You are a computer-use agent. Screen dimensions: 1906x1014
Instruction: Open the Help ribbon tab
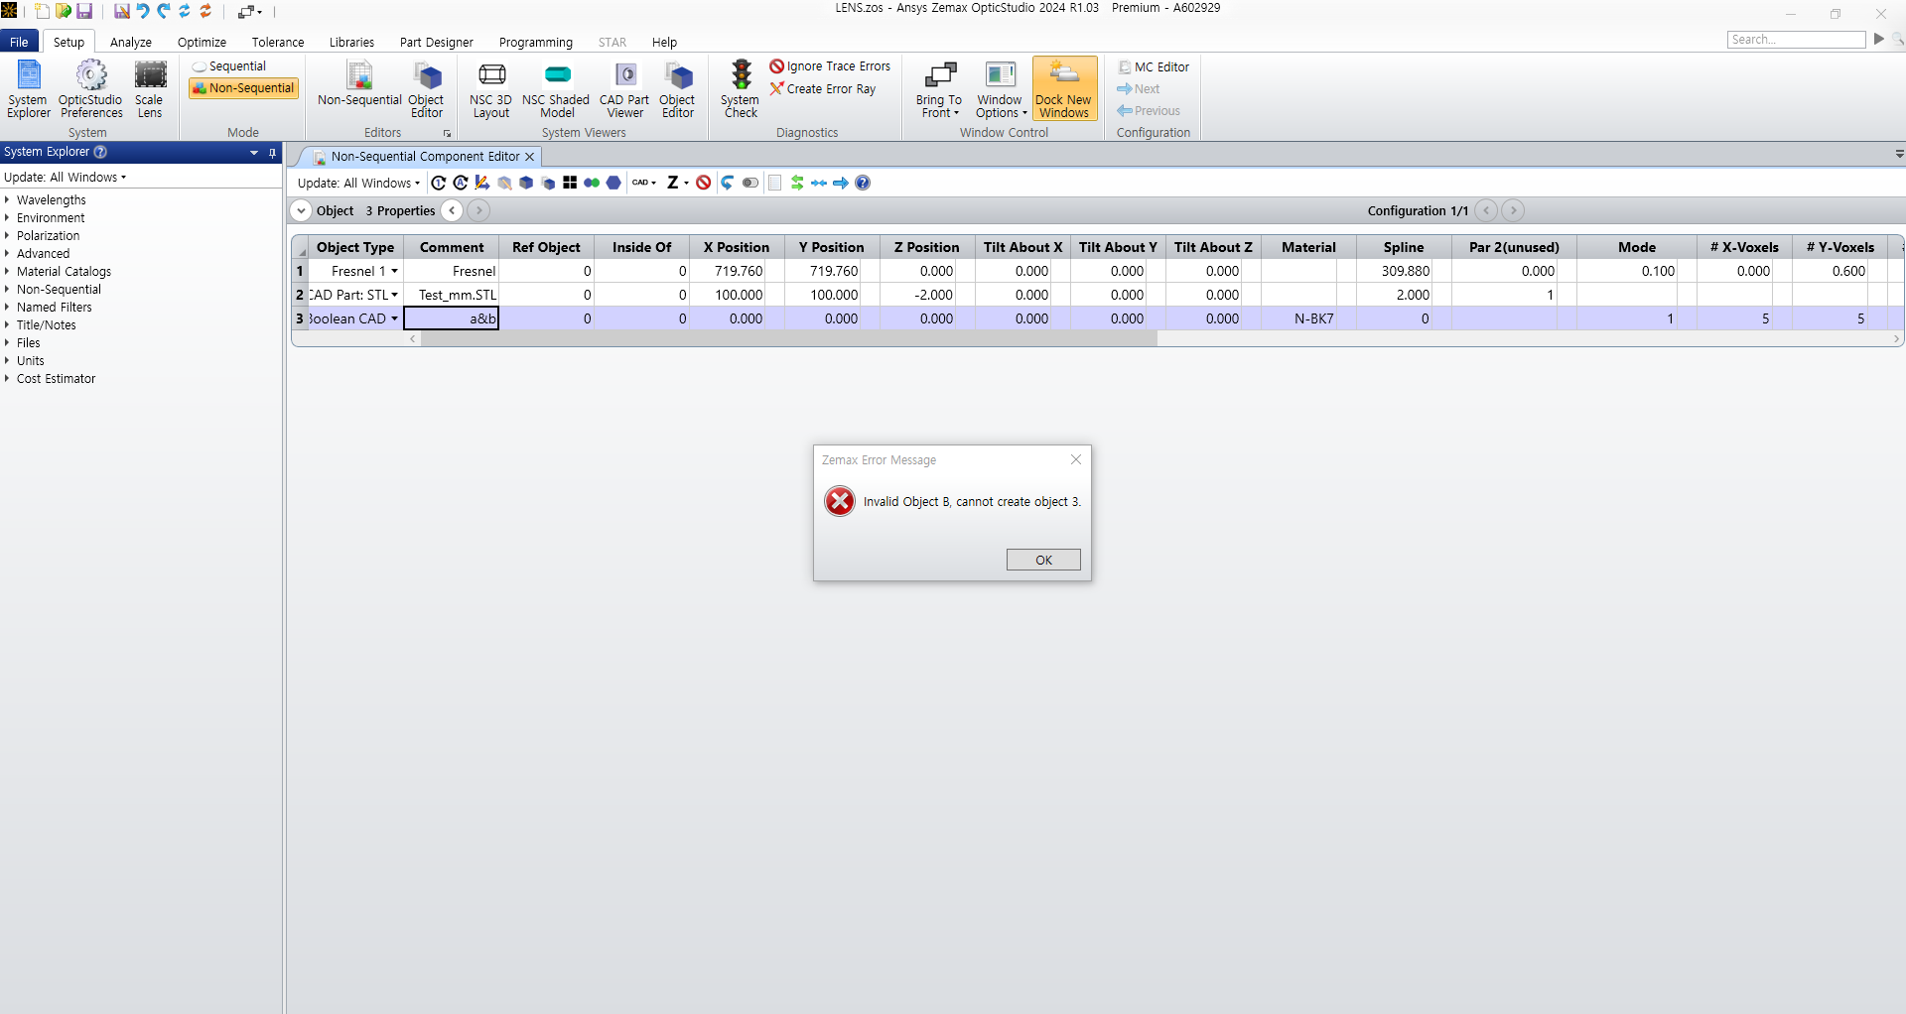click(x=664, y=42)
